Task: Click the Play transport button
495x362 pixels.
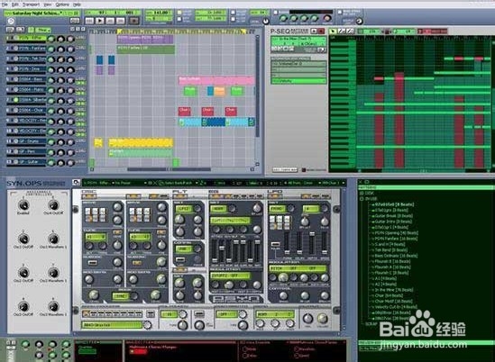Action: [x=100, y=21]
